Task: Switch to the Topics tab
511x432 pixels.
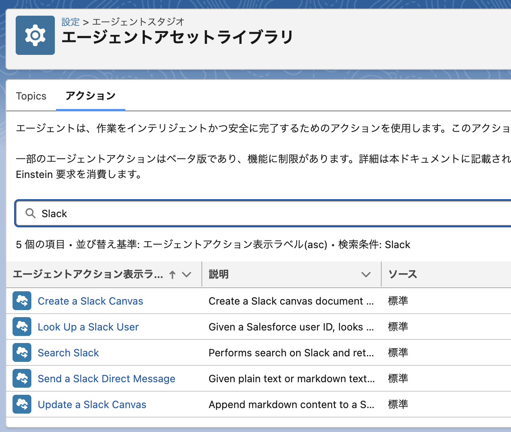Action: tap(31, 96)
